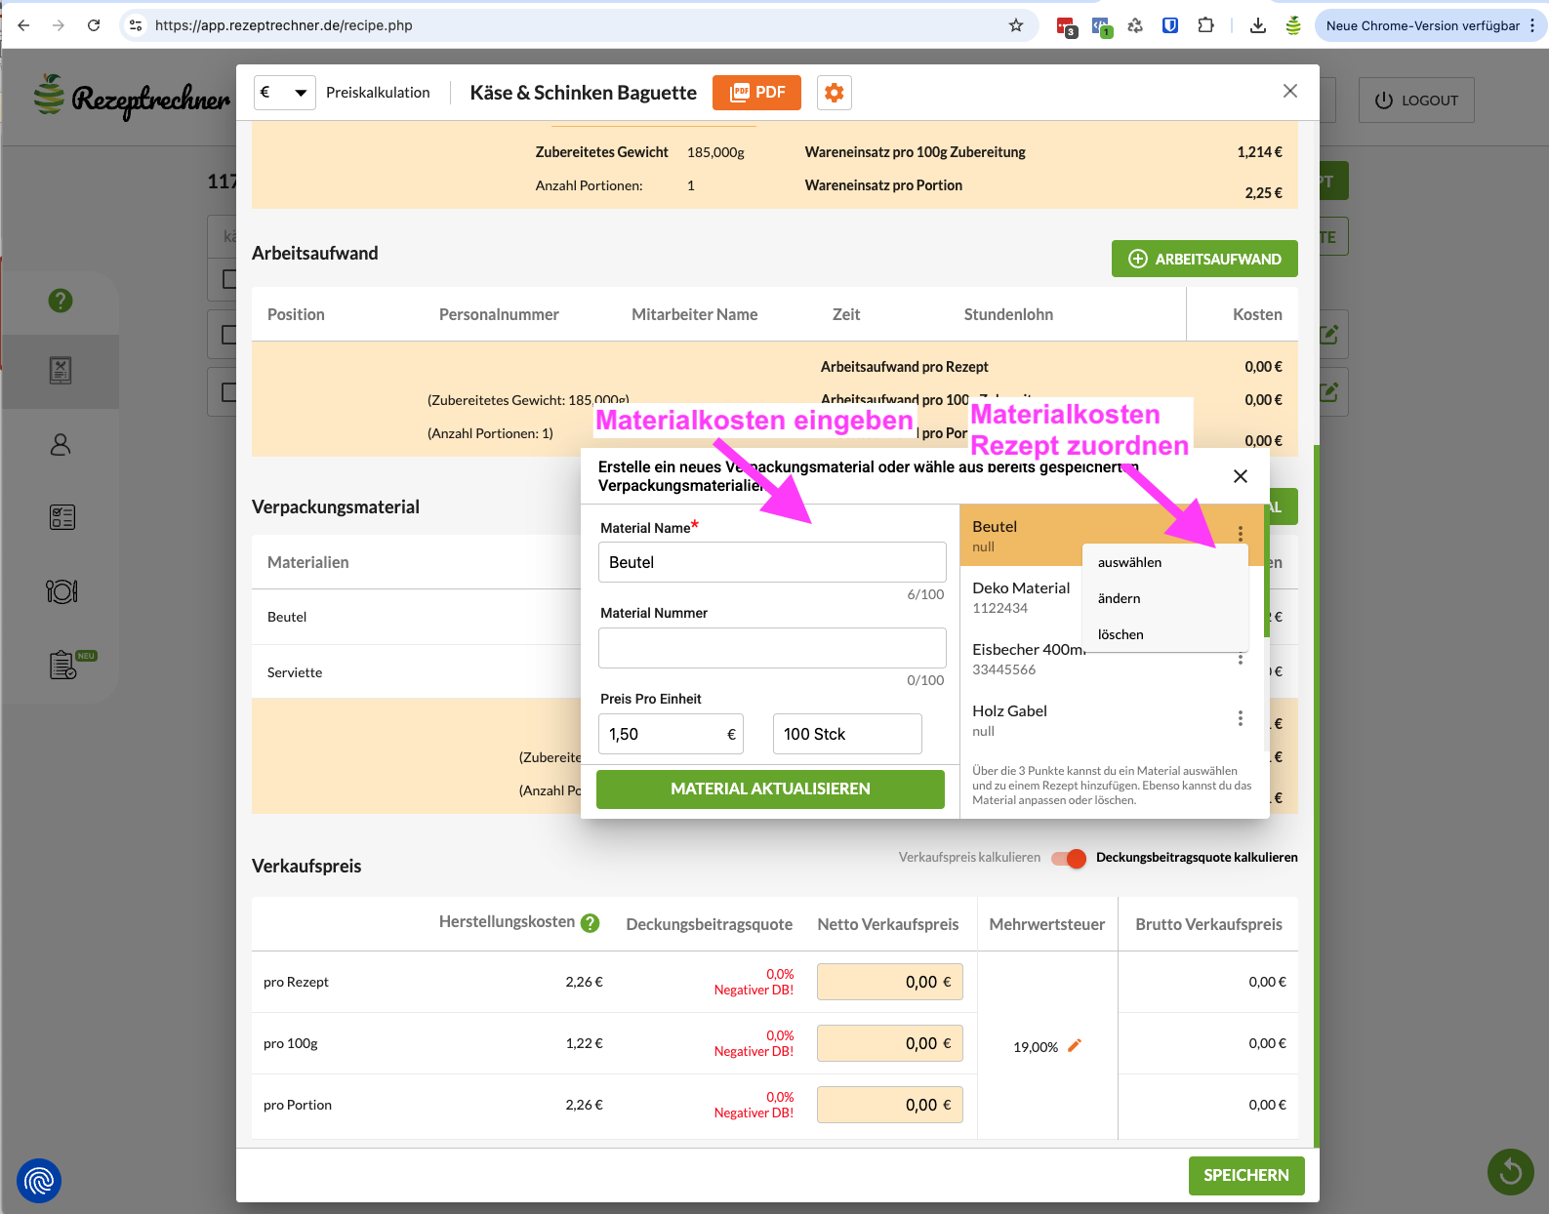This screenshot has width=1549, height=1214.
Task: Click the orange settings gear icon
Action: (x=834, y=93)
